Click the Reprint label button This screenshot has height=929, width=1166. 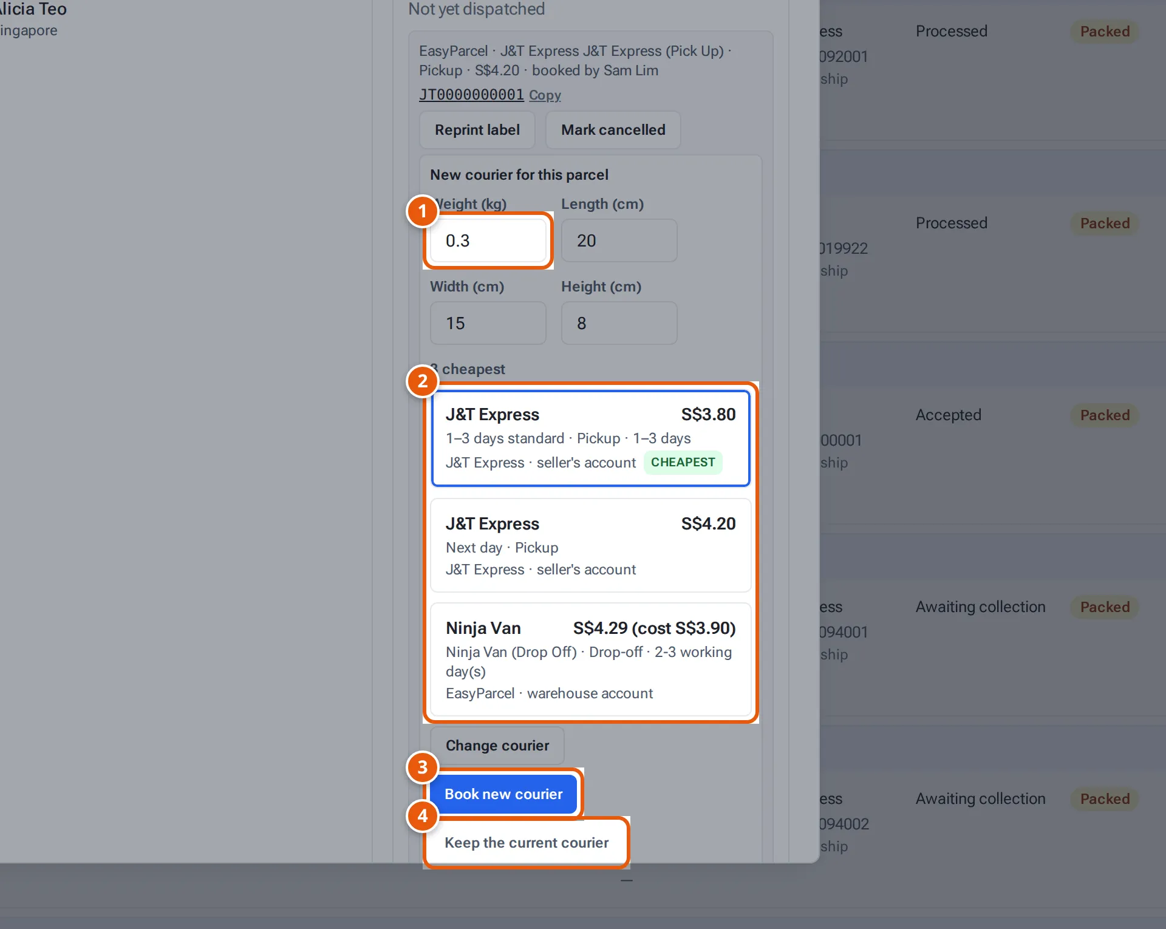(x=477, y=130)
